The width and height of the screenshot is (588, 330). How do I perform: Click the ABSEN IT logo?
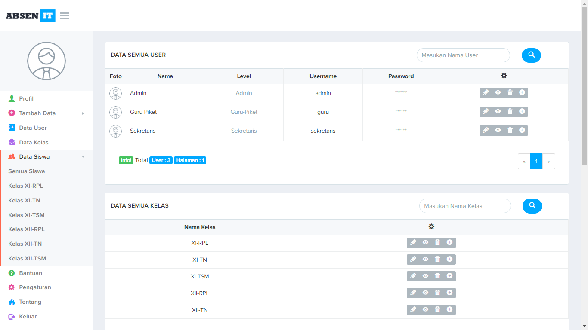[31, 16]
